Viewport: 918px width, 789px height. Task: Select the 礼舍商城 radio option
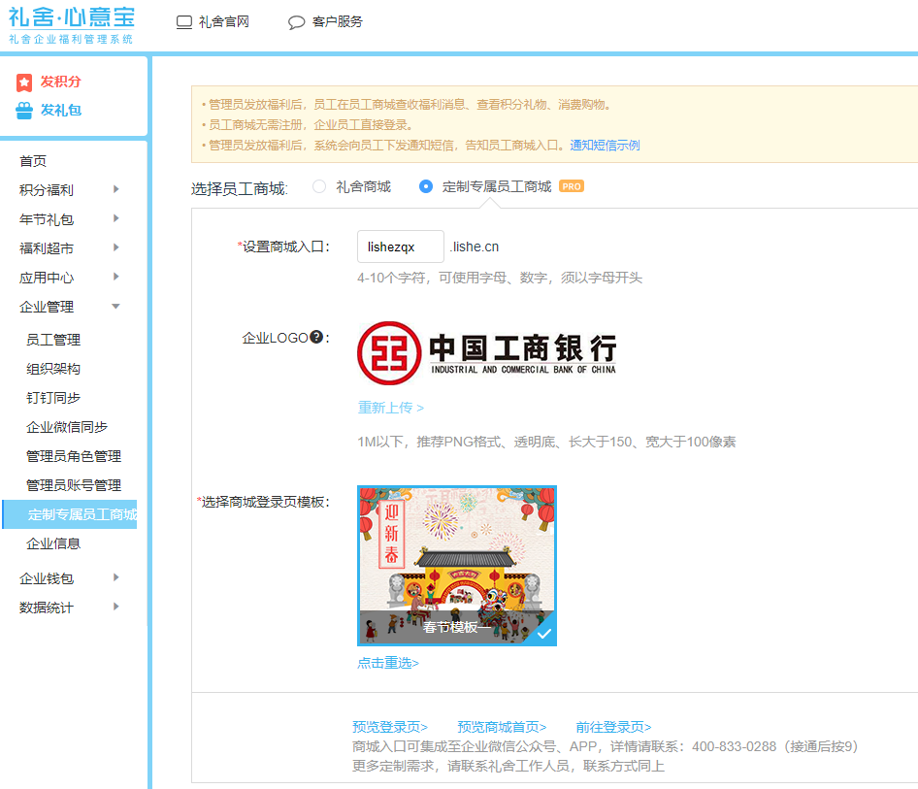tap(319, 186)
